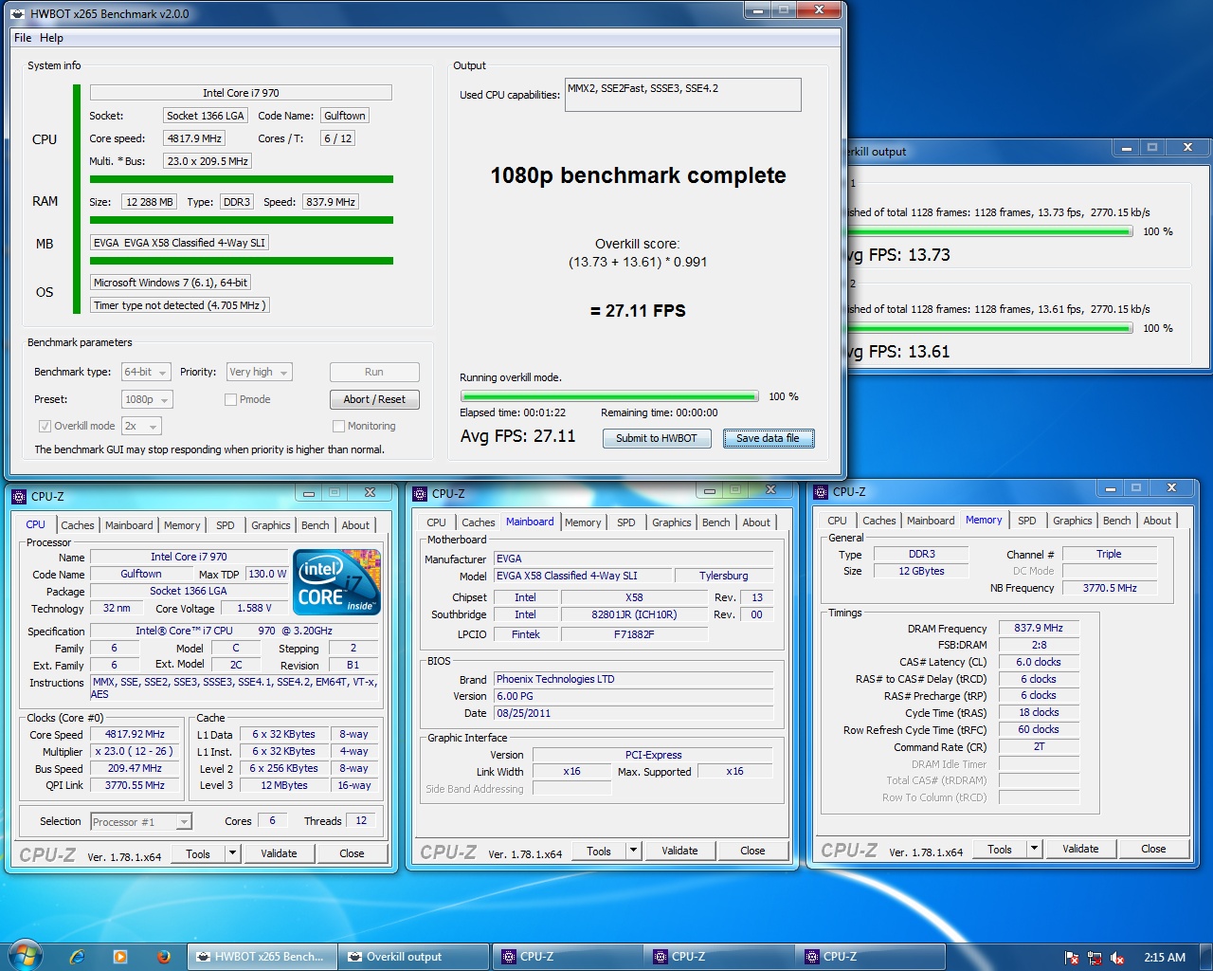Click the 2:15 AM system clock
The height and width of the screenshot is (971, 1213).
(x=1165, y=958)
